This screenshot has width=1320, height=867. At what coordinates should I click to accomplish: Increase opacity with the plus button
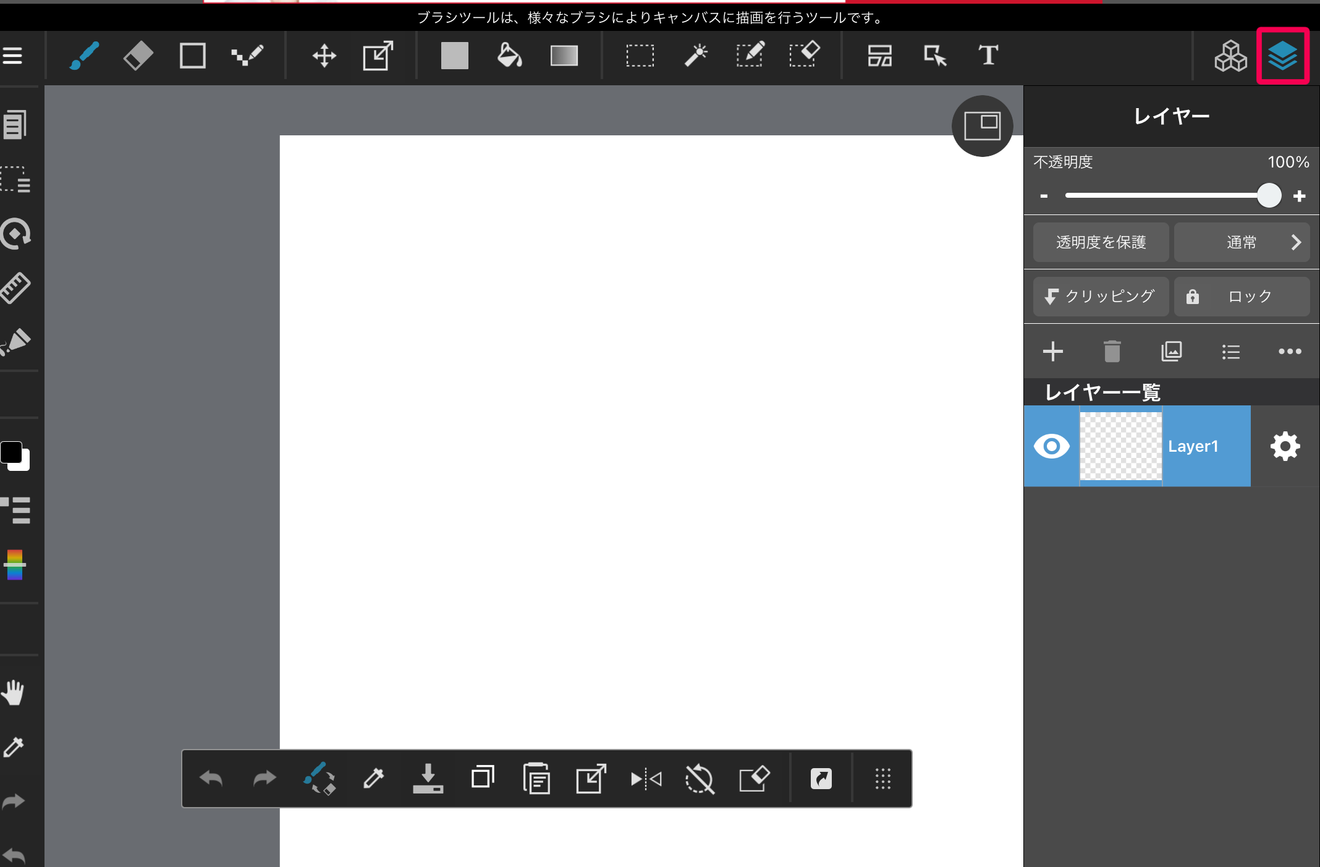pyautogui.click(x=1300, y=196)
